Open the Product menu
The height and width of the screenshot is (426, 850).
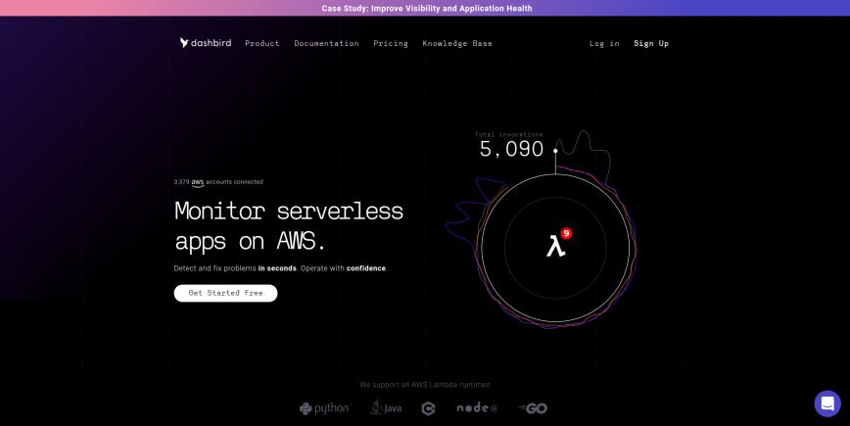(262, 43)
